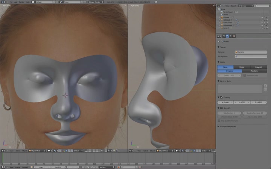Click the scene browse icon in top header
271x169 pixels.
(x=61, y=2)
